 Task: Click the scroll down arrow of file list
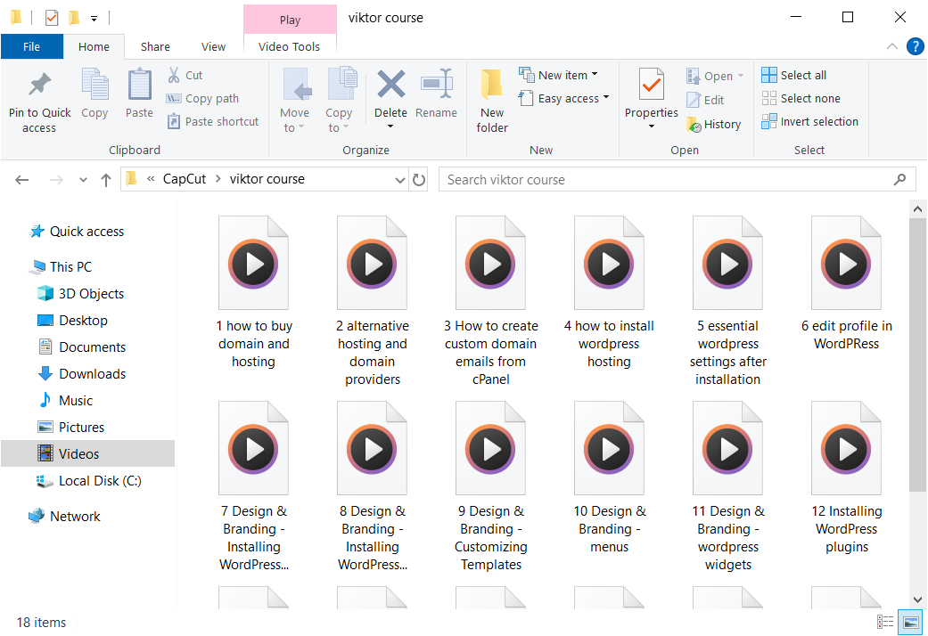point(917,599)
